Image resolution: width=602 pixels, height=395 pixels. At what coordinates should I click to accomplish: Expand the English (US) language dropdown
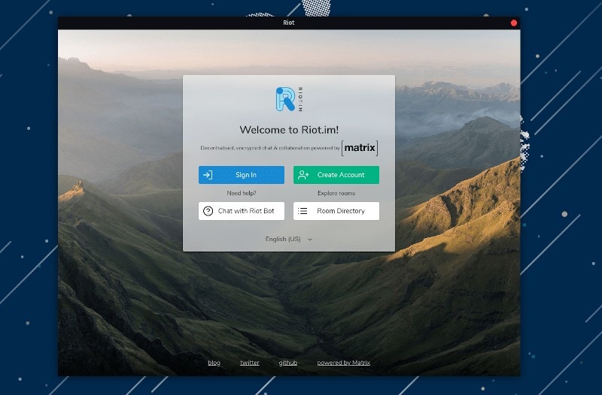289,239
